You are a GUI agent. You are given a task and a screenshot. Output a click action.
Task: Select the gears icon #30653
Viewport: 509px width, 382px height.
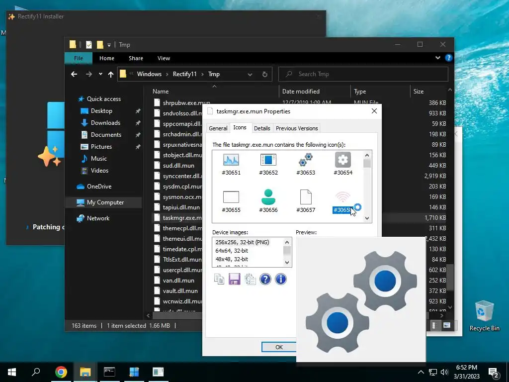(x=306, y=164)
